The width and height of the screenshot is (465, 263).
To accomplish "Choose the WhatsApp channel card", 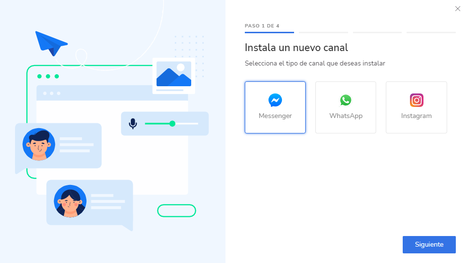I will (345, 107).
